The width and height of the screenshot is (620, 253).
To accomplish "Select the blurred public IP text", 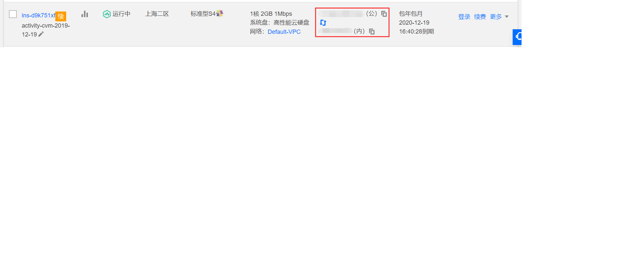I will pyautogui.click(x=341, y=14).
